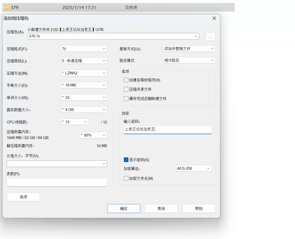This screenshot has height=239, width=295.
Task: Open the 加密算法 AES-256 dropdown
Action: tap(194, 168)
